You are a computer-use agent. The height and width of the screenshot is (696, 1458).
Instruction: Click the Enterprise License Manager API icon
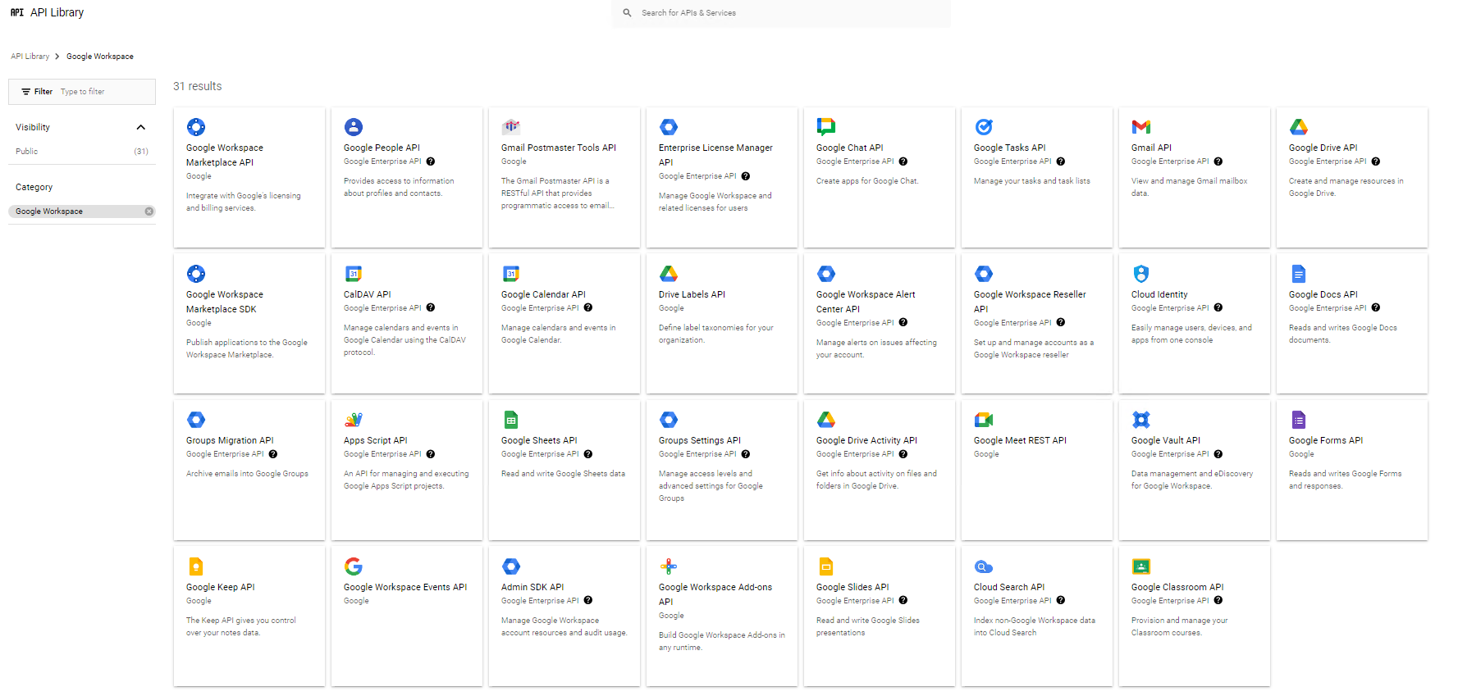click(669, 127)
